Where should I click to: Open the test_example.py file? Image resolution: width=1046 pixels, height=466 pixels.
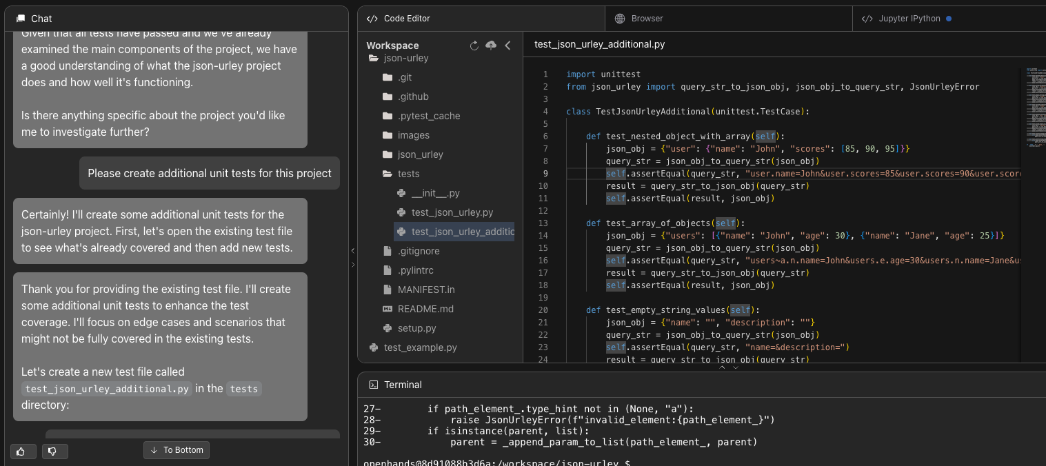[420, 347]
